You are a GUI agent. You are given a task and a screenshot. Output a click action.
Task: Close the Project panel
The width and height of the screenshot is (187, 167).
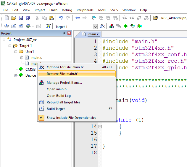tap(69, 33)
